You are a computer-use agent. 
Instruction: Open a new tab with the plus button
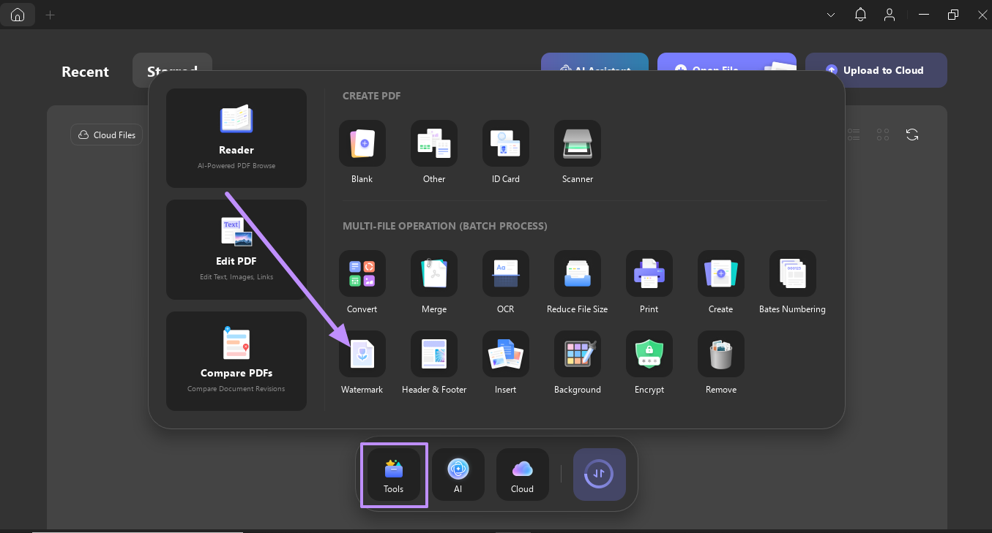(x=50, y=14)
